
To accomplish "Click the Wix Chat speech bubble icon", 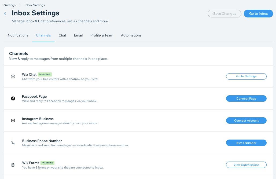I will point(13,76).
